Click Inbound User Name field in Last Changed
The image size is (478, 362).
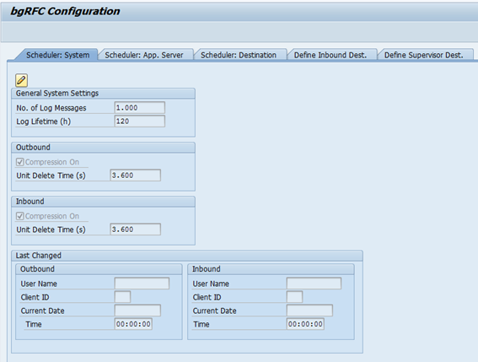314,284
